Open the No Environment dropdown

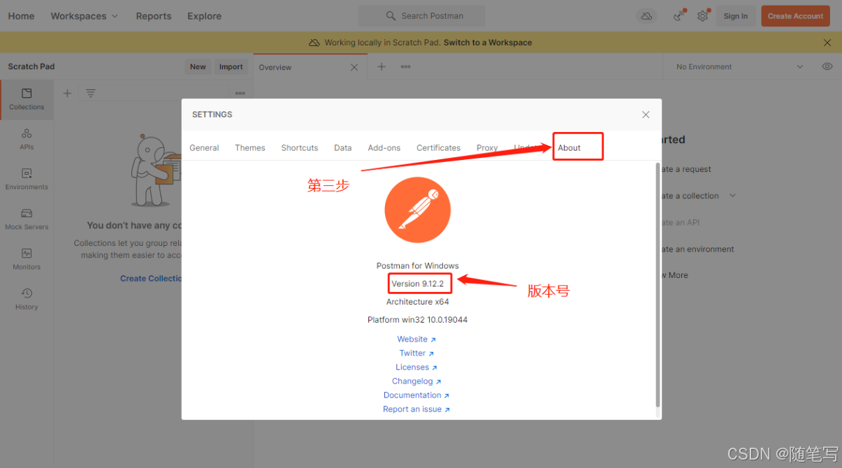pyautogui.click(x=739, y=66)
